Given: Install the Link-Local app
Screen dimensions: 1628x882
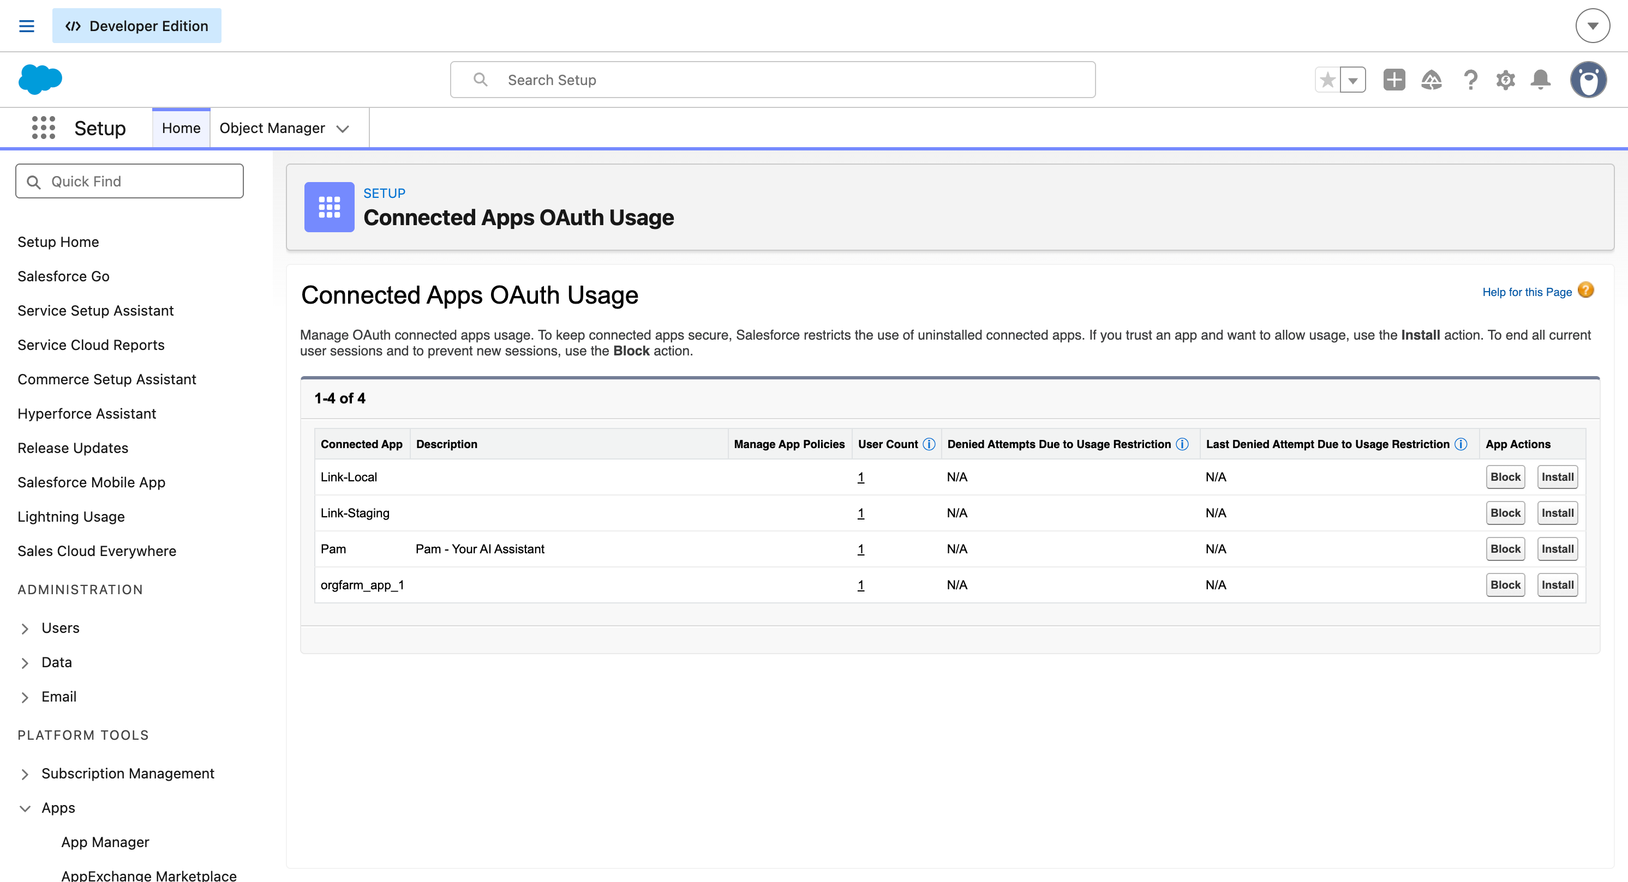Looking at the screenshot, I should 1557,478.
